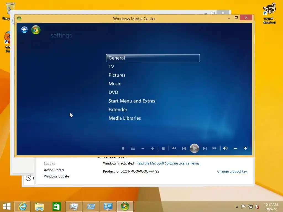This screenshot has height=212, width=283.
Task: Select the Mozilla Firefox desktop icon
Action: (7, 42)
